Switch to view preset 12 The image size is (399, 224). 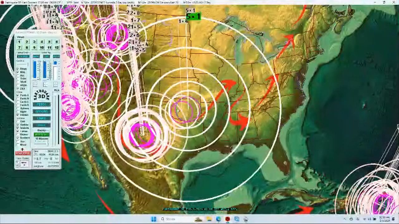pyautogui.click(x=56, y=47)
